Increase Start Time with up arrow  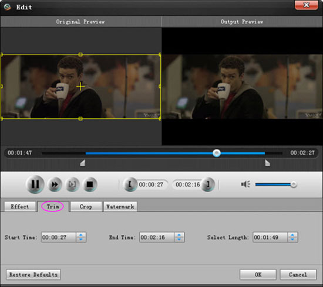(x=81, y=235)
